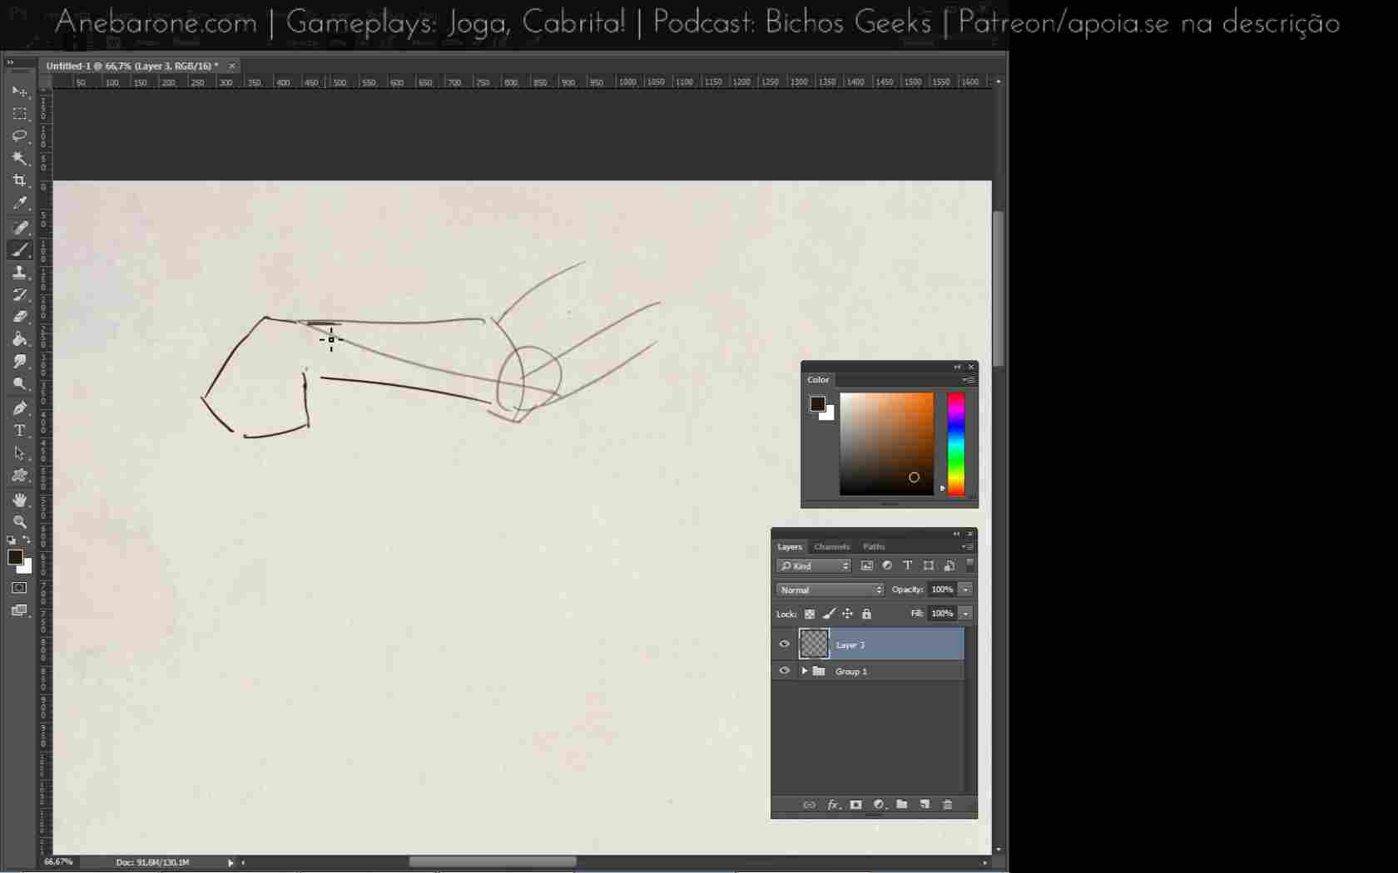Viewport: 1398px width, 873px height.
Task: Click Layer 3 thumbnail
Action: click(x=814, y=644)
